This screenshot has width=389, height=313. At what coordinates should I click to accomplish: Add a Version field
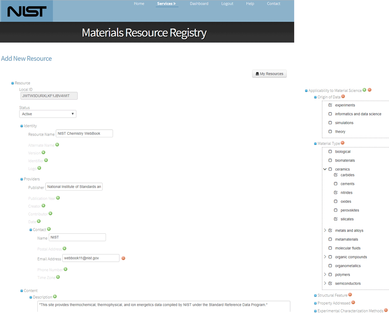[43, 153]
